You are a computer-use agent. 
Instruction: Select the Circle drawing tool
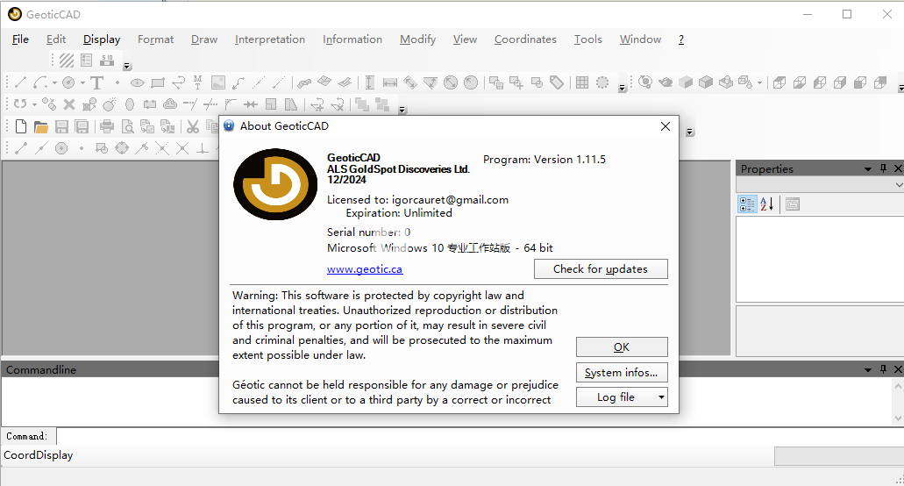68,83
